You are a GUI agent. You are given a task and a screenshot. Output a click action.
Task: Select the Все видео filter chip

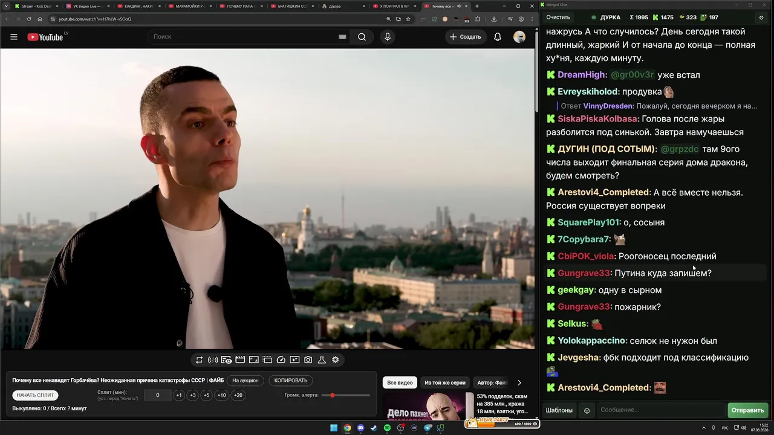click(400, 382)
